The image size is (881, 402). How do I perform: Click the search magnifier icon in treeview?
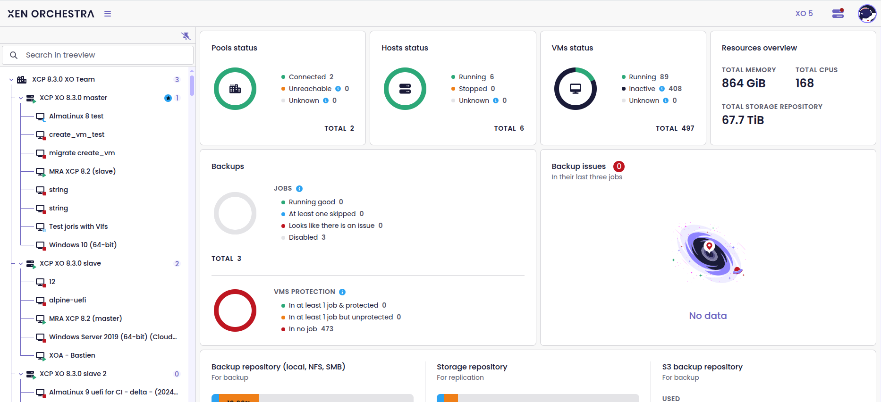point(14,55)
